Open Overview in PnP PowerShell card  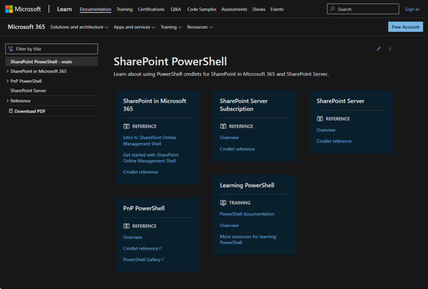pyautogui.click(x=132, y=237)
